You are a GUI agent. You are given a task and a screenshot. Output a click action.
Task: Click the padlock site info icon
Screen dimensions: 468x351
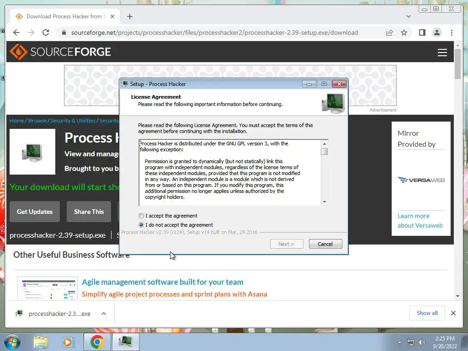[64, 32]
